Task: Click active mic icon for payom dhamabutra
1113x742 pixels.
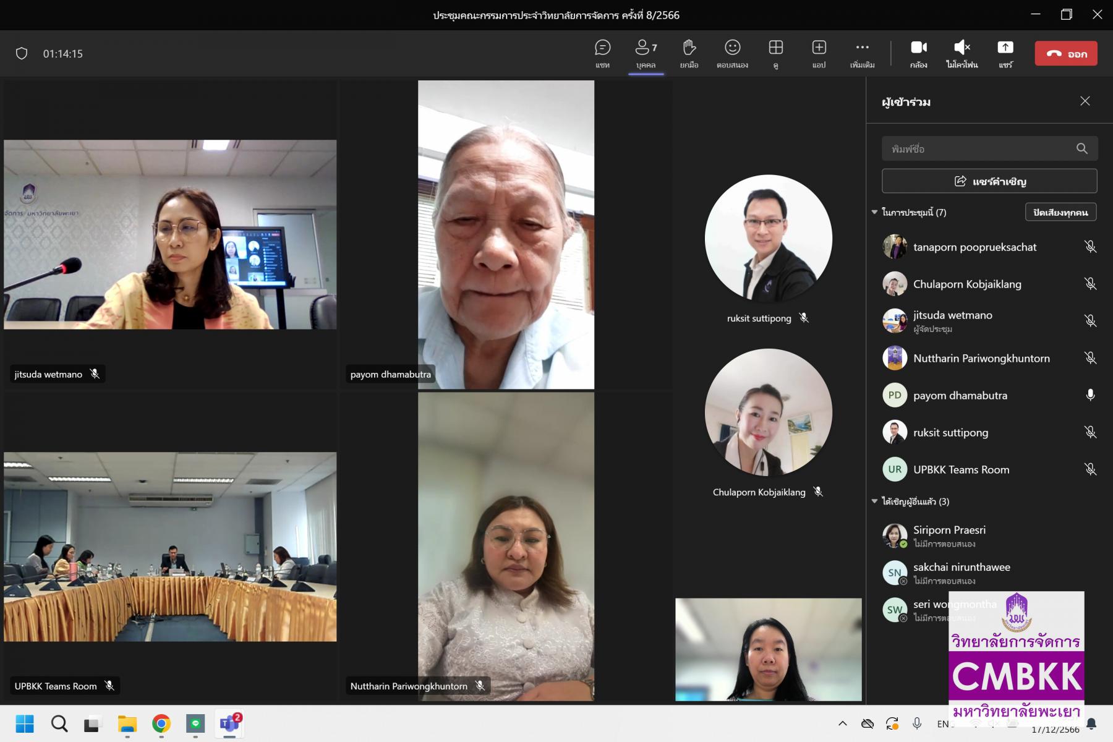Action: pos(1090,395)
